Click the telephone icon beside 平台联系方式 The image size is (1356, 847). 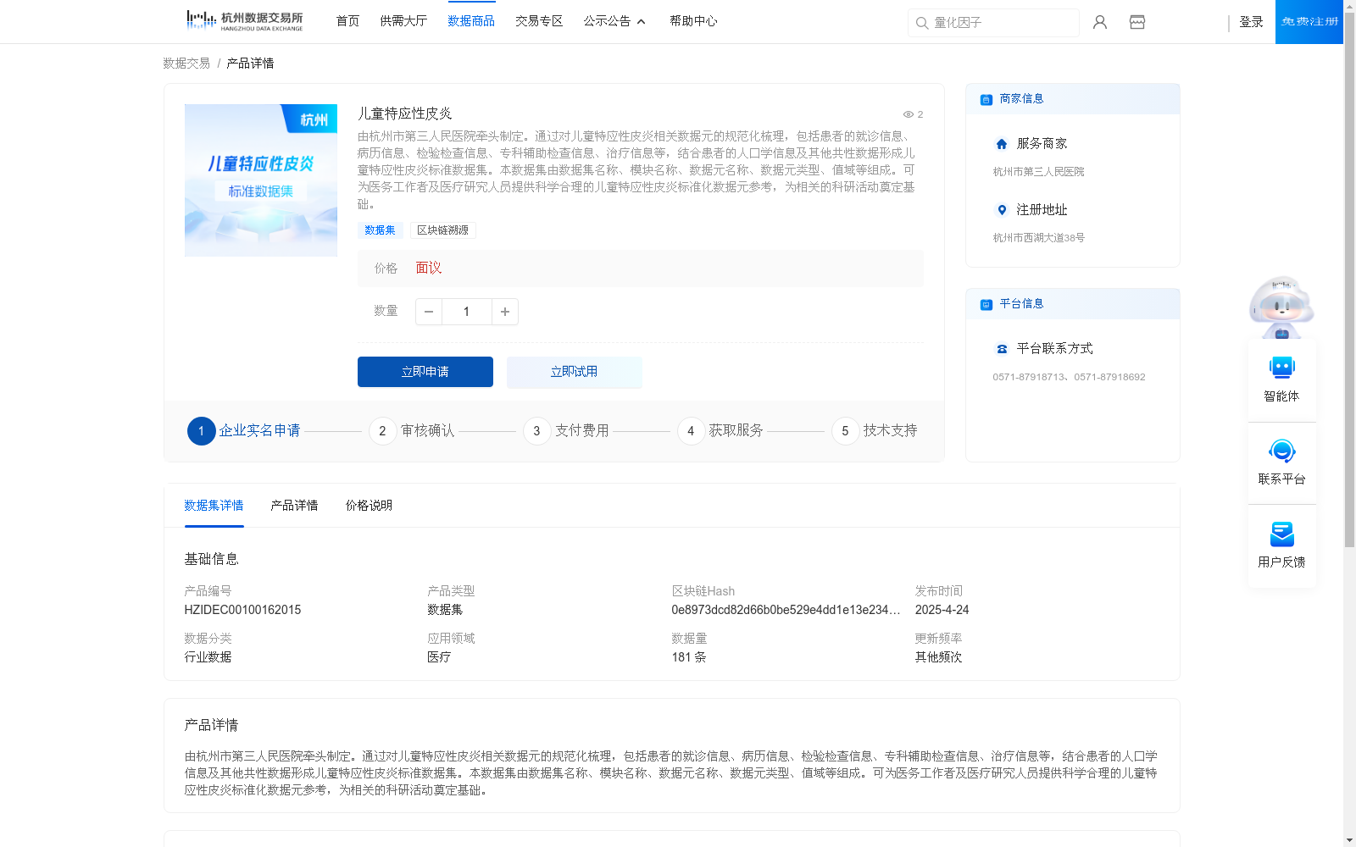coord(1001,349)
